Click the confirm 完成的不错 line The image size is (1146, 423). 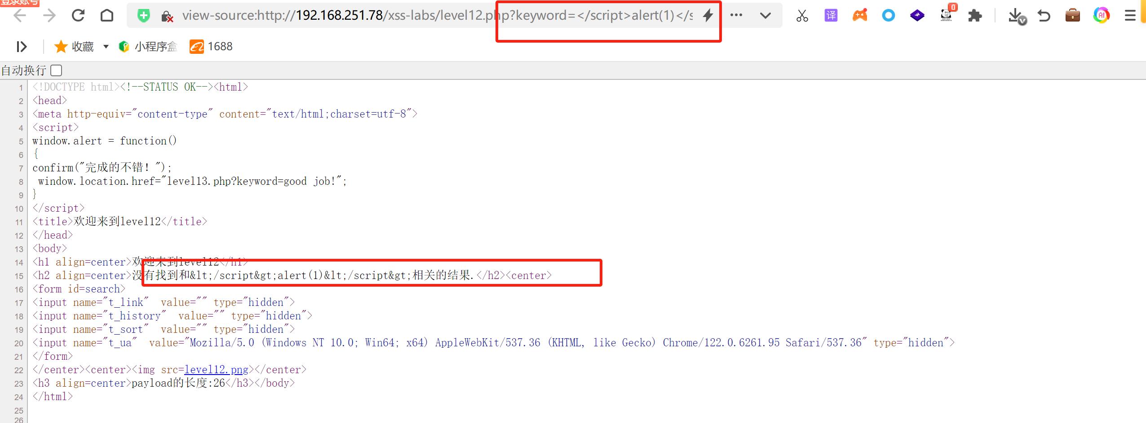(102, 168)
